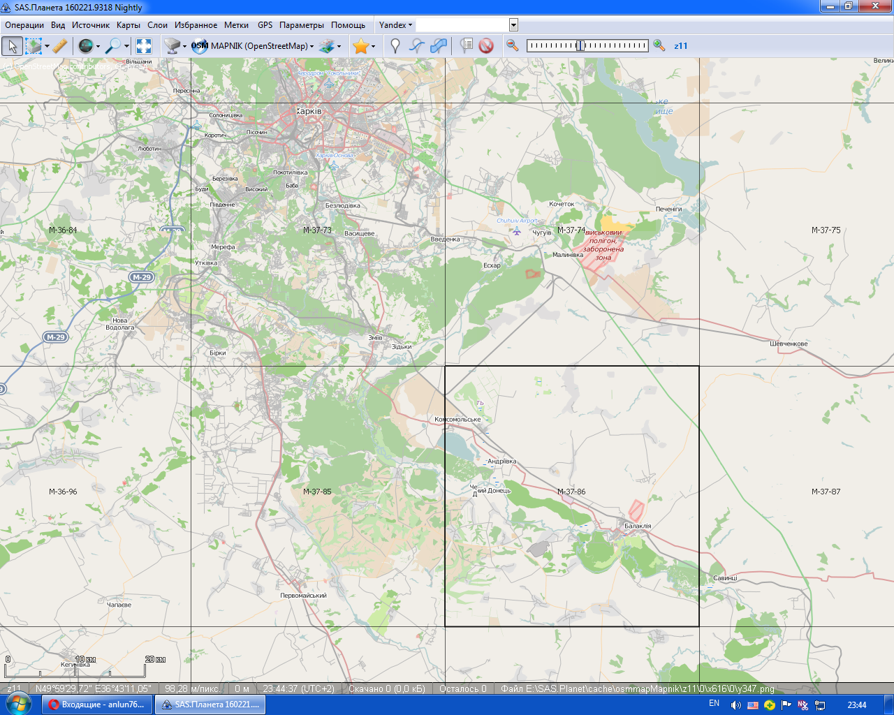Click the add path polyline icon
This screenshot has width=894, height=715.
[416, 46]
